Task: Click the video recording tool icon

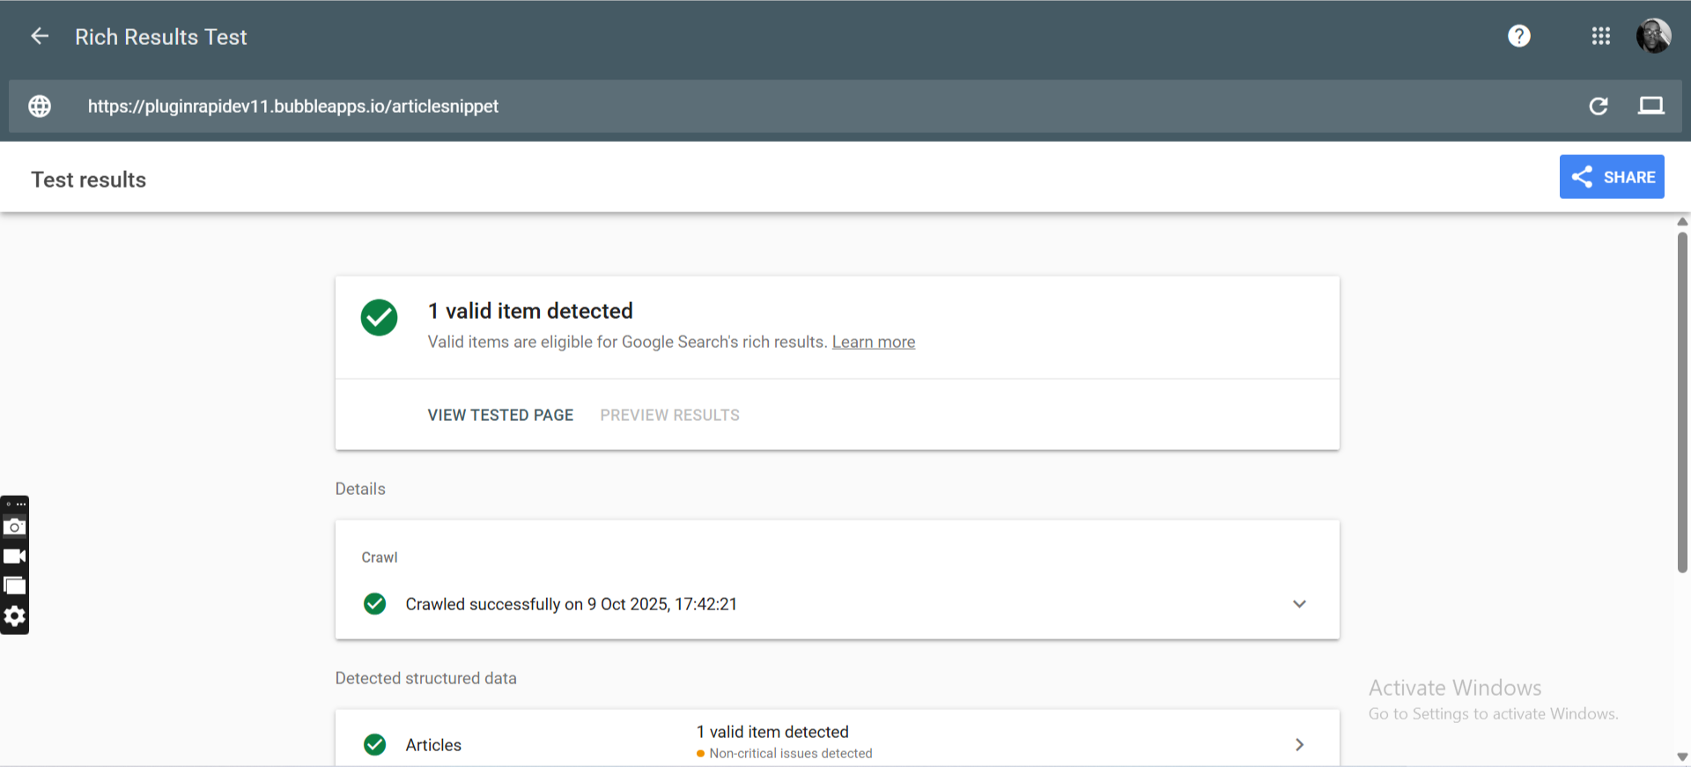Action: coord(15,557)
